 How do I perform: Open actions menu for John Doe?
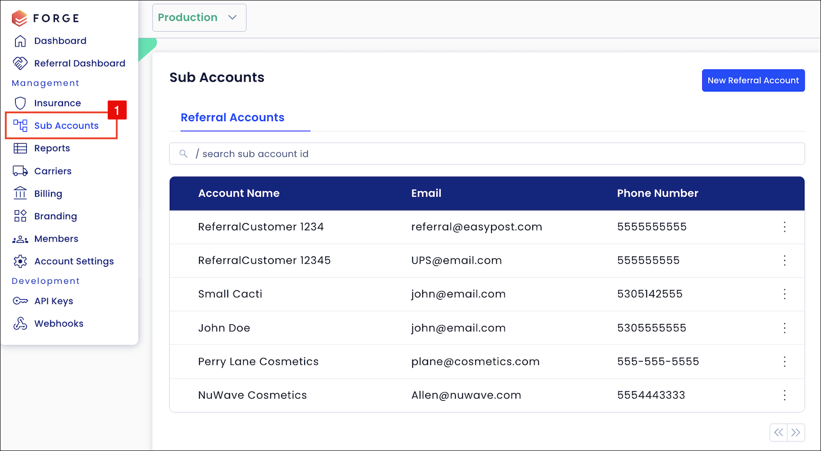pyautogui.click(x=784, y=328)
